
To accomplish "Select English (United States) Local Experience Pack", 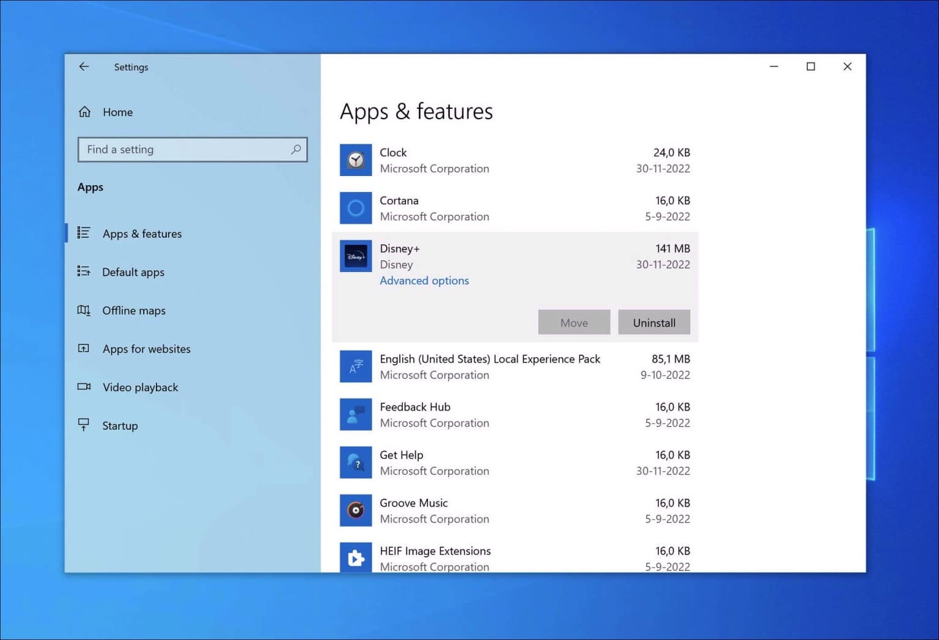I will click(x=490, y=359).
